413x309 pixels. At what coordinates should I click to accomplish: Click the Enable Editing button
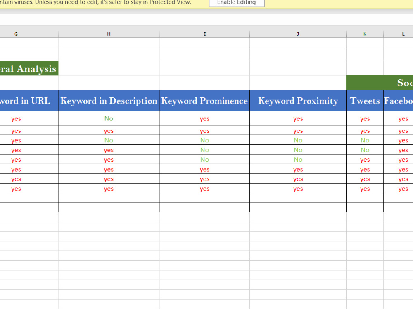(x=237, y=2)
